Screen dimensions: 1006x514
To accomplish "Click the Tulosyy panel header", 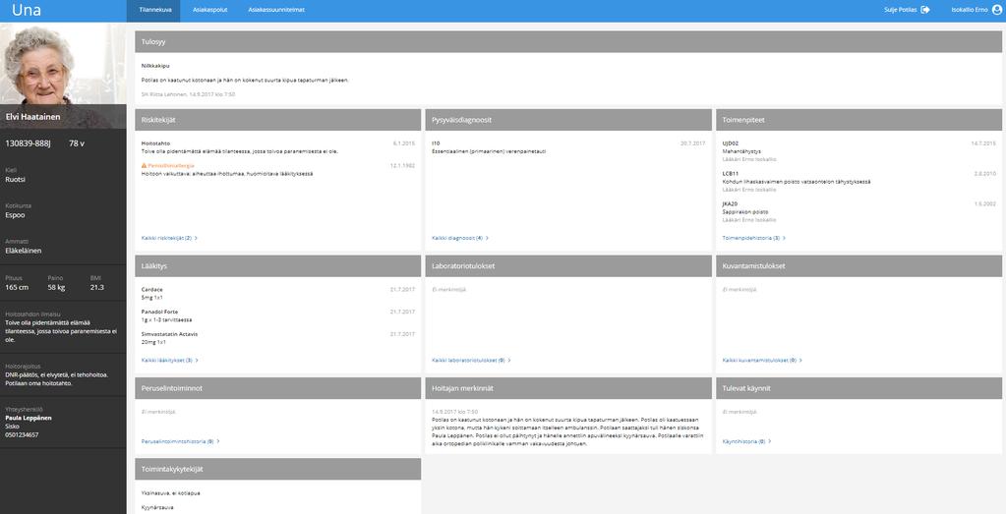I will coord(567,41).
